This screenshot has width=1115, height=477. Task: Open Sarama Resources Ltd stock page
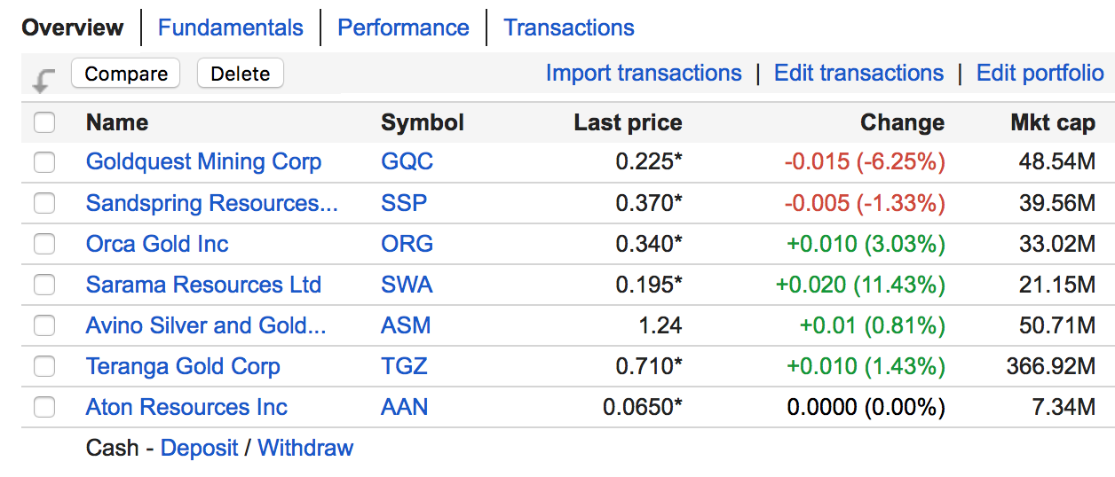203,285
